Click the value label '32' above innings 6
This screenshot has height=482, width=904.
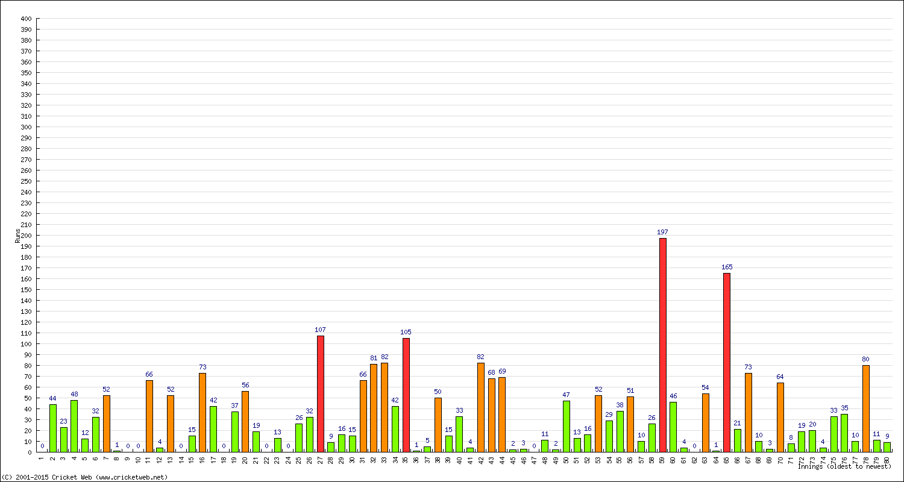tap(96, 411)
